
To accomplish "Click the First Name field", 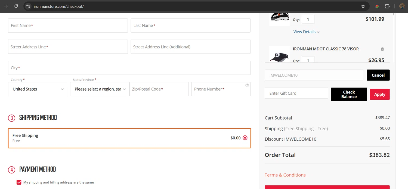I will [x=68, y=26].
